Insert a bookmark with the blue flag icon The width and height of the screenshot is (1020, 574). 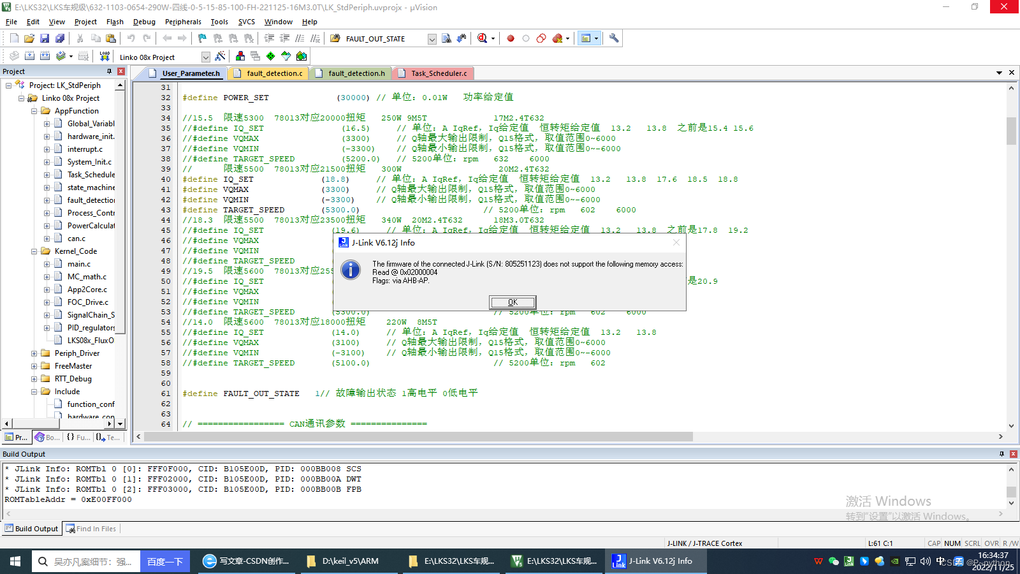click(x=201, y=38)
